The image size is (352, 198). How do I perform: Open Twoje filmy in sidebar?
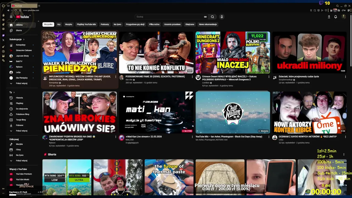tap(22, 120)
